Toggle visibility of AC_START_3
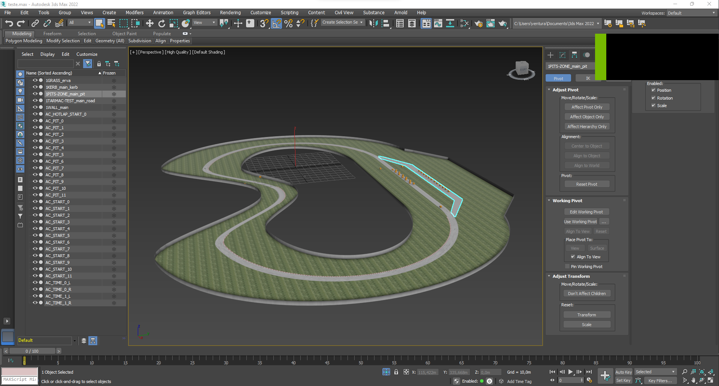 pos(35,222)
